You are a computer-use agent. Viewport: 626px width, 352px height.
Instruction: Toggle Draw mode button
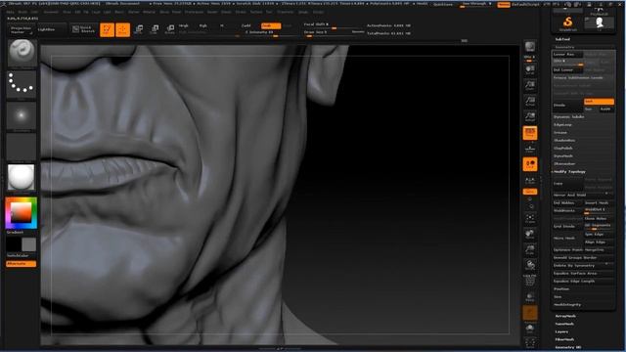(x=122, y=29)
